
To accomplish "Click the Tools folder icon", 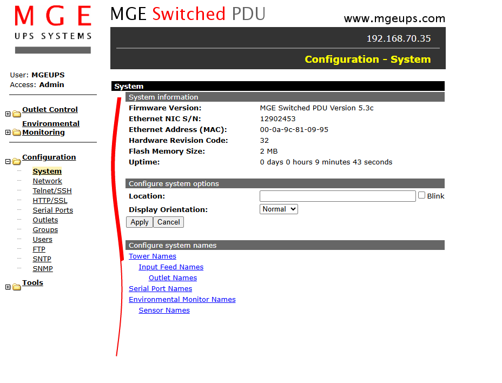I will (17, 287).
